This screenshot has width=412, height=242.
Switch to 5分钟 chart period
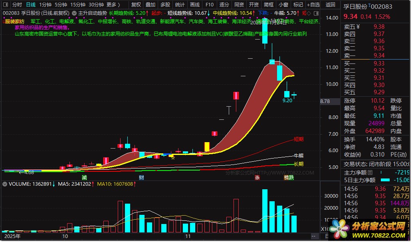pos(61,5)
